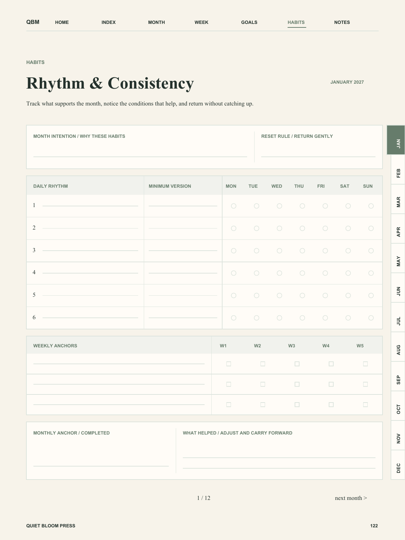The height and width of the screenshot is (540, 405).
Task: Click the third weekly anchors line
Action: click(119, 404)
